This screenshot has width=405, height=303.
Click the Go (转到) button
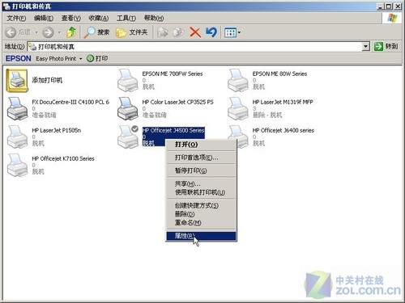coord(386,46)
